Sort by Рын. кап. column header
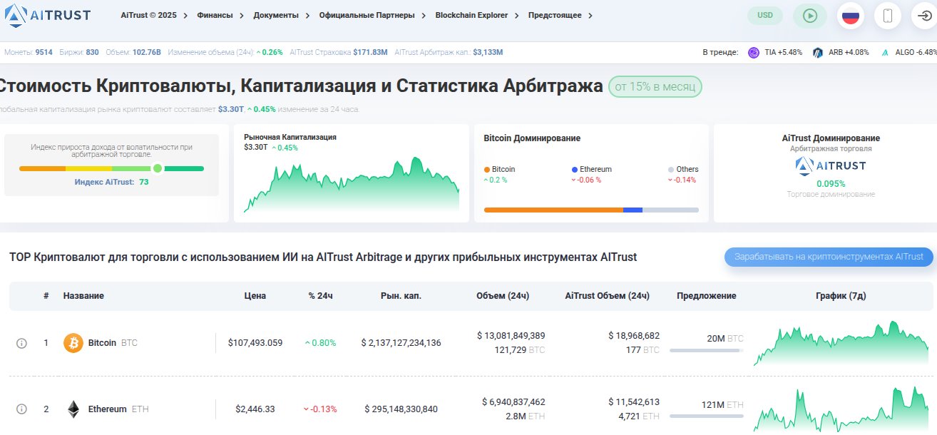The image size is (937, 435). [401, 296]
